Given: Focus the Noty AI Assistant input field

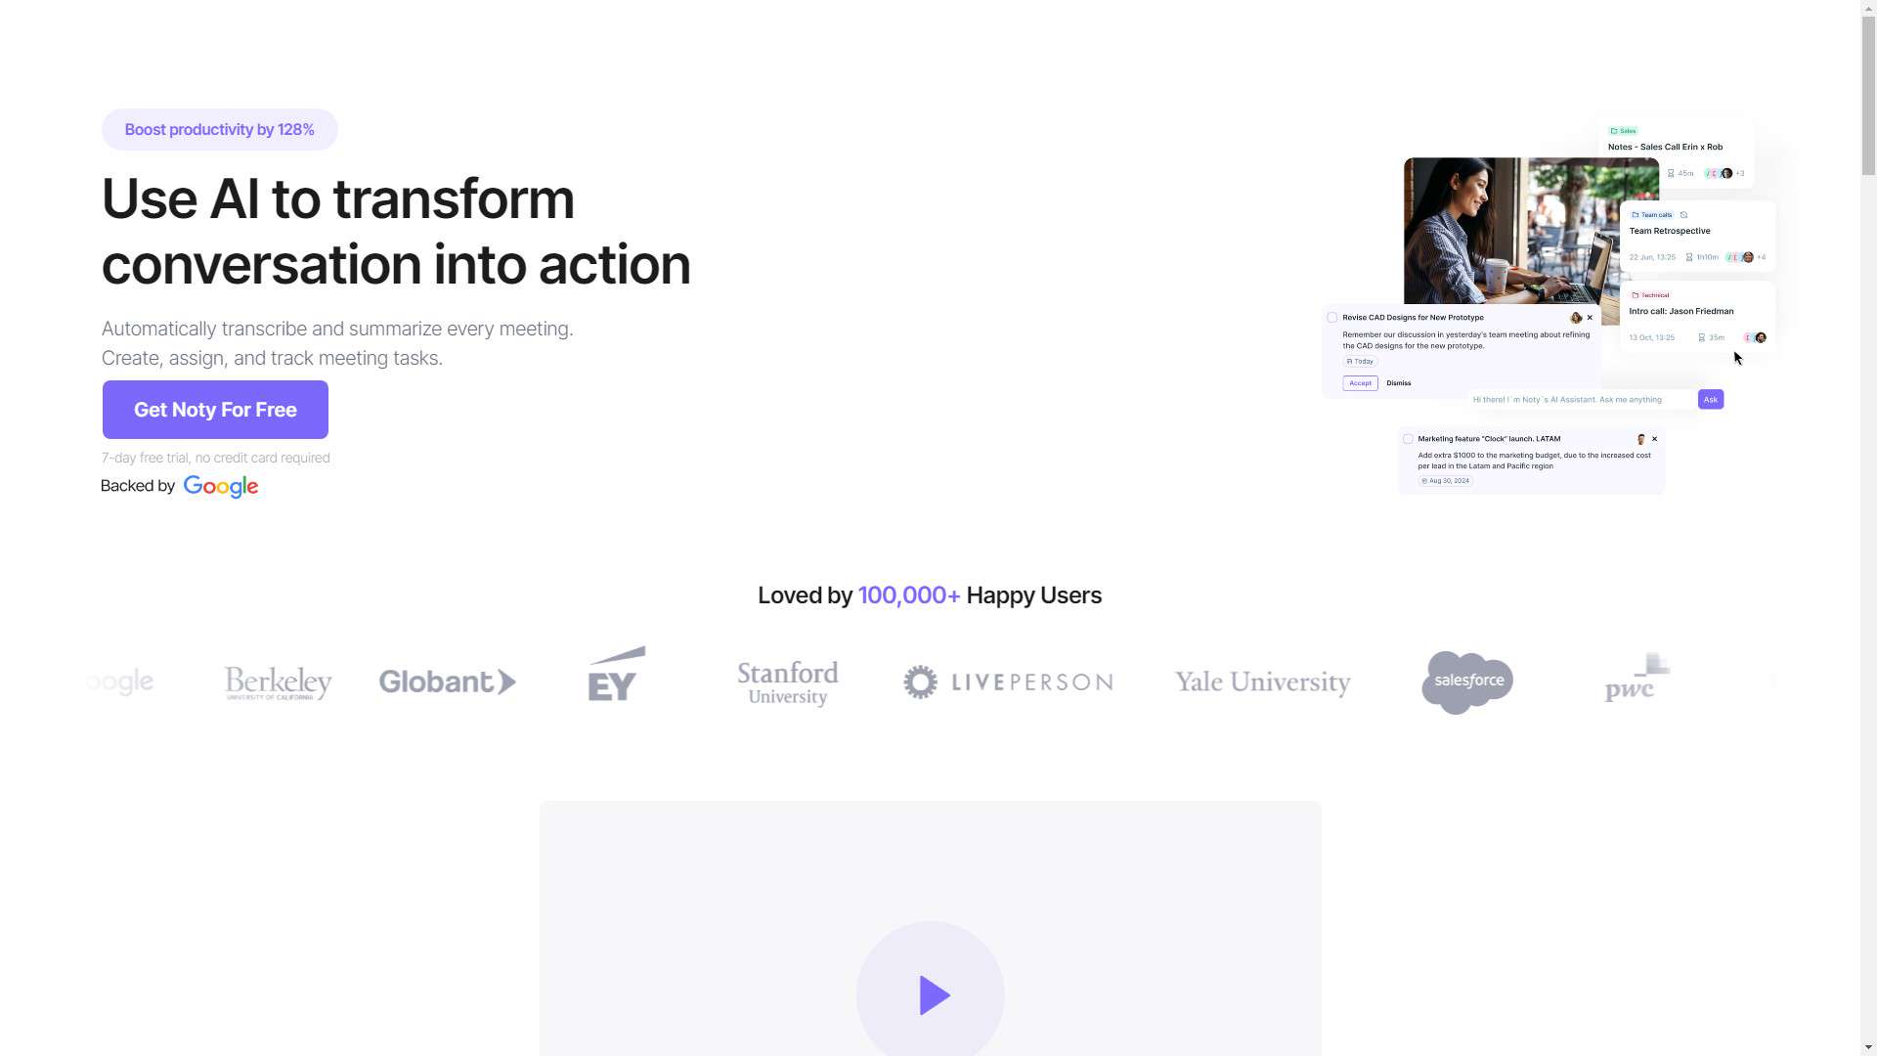Looking at the screenshot, I should pos(1581,400).
